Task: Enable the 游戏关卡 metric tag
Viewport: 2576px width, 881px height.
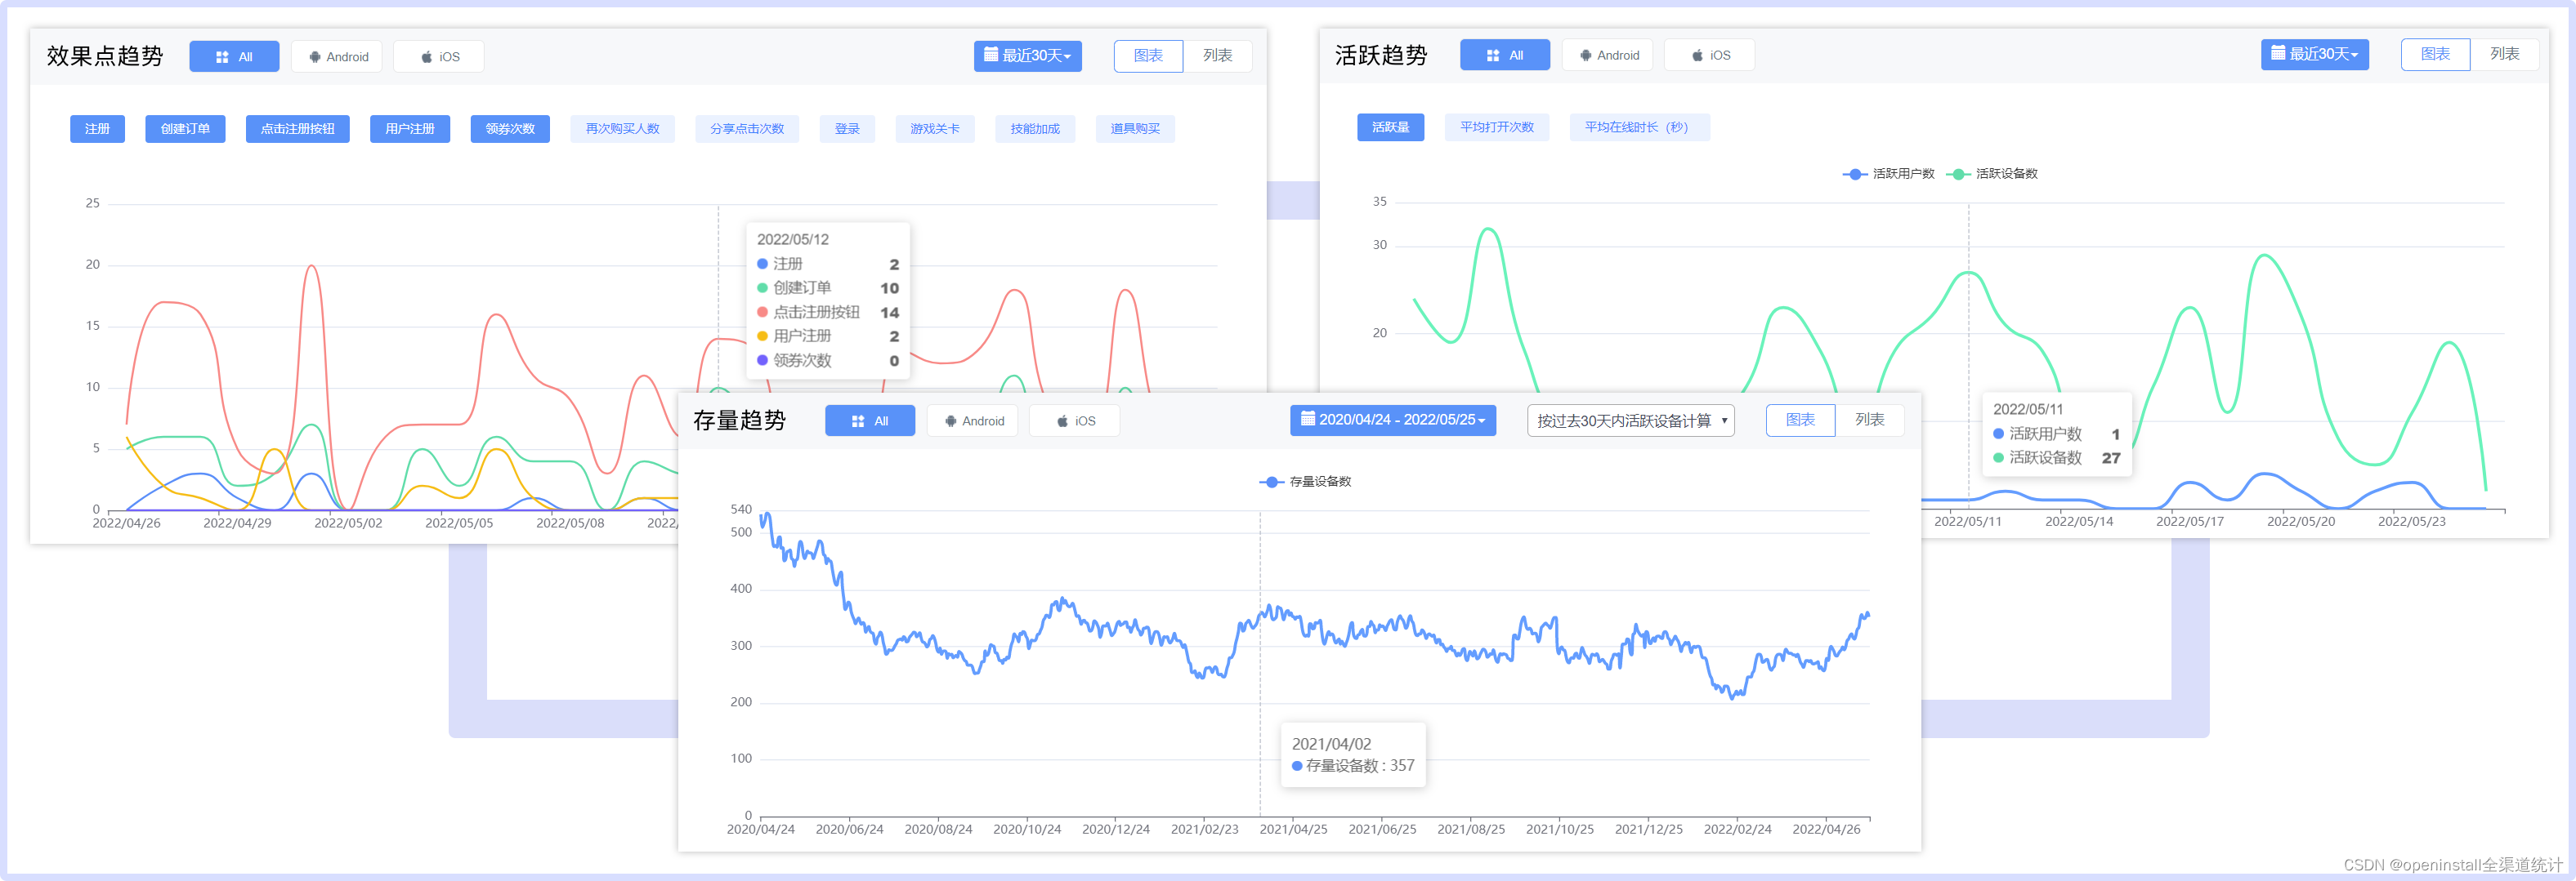Action: coord(934,129)
